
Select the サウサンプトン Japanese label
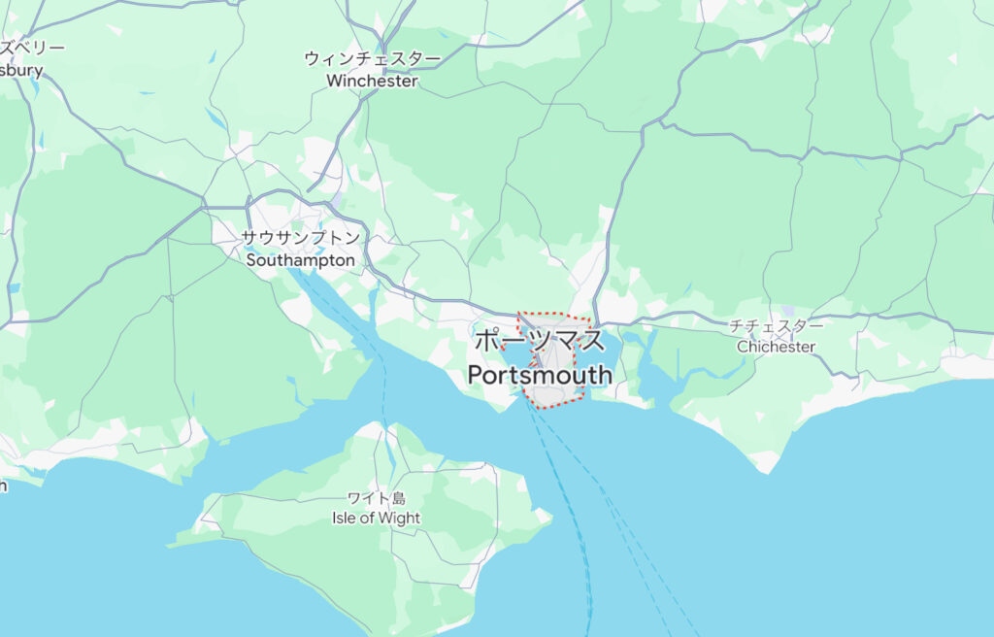tap(301, 238)
